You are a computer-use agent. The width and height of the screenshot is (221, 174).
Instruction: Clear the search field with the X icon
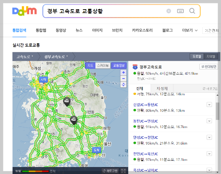(169, 11)
